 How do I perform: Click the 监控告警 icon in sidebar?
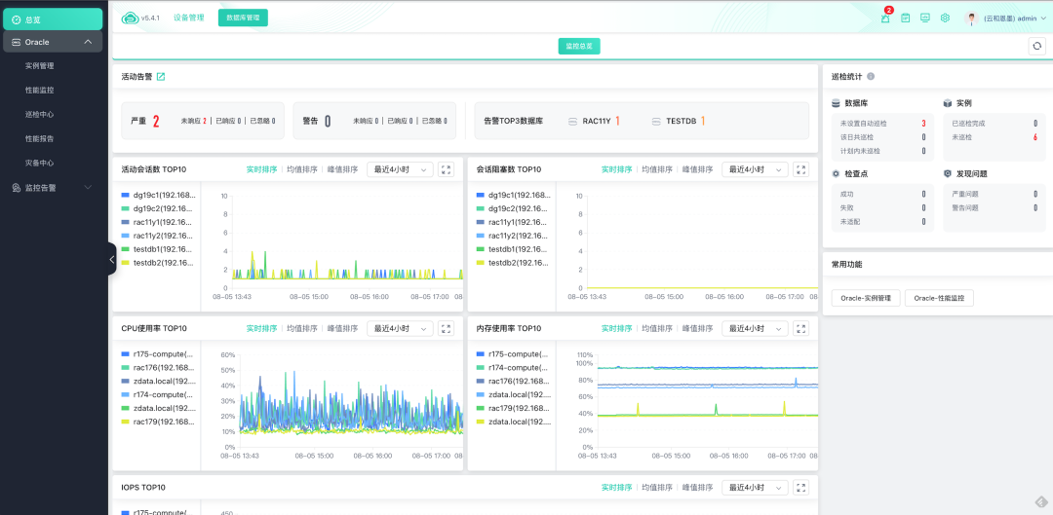[17, 188]
